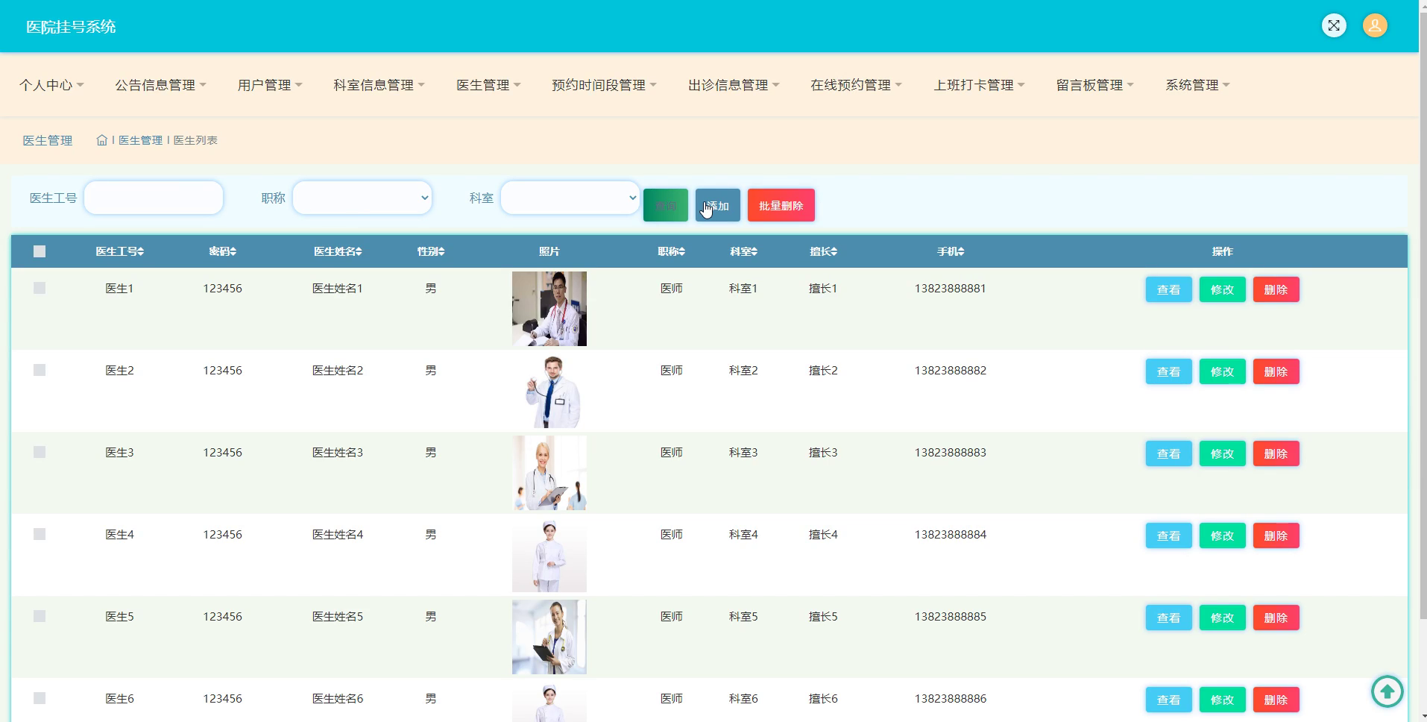Screen dimensions: 1427x722
Task: Check the checkbox for 医生3 row
Action: coord(40,452)
